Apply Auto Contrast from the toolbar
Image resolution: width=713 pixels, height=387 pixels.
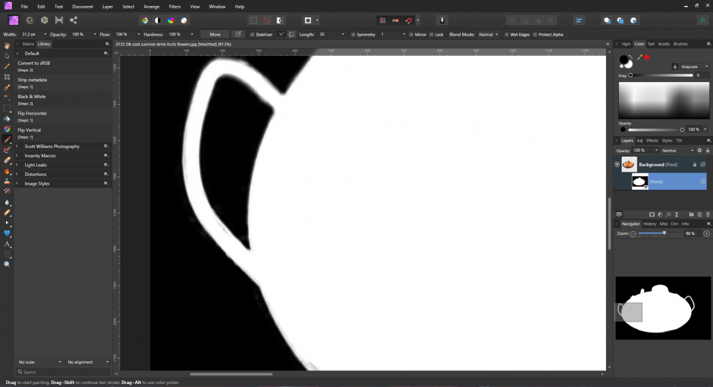(x=157, y=20)
